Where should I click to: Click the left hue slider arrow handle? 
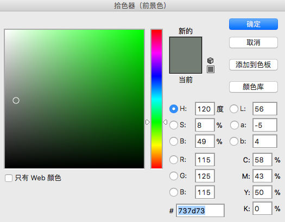tap(148, 122)
